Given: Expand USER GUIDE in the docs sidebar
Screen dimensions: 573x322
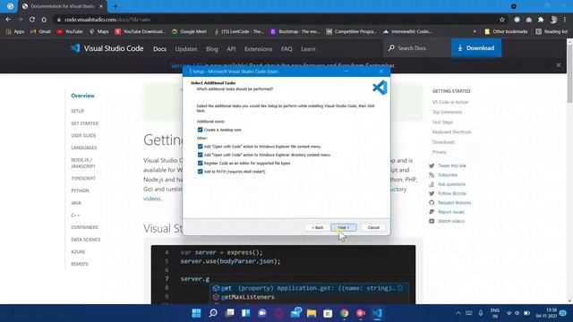Looking at the screenshot, I should pos(83,135).
